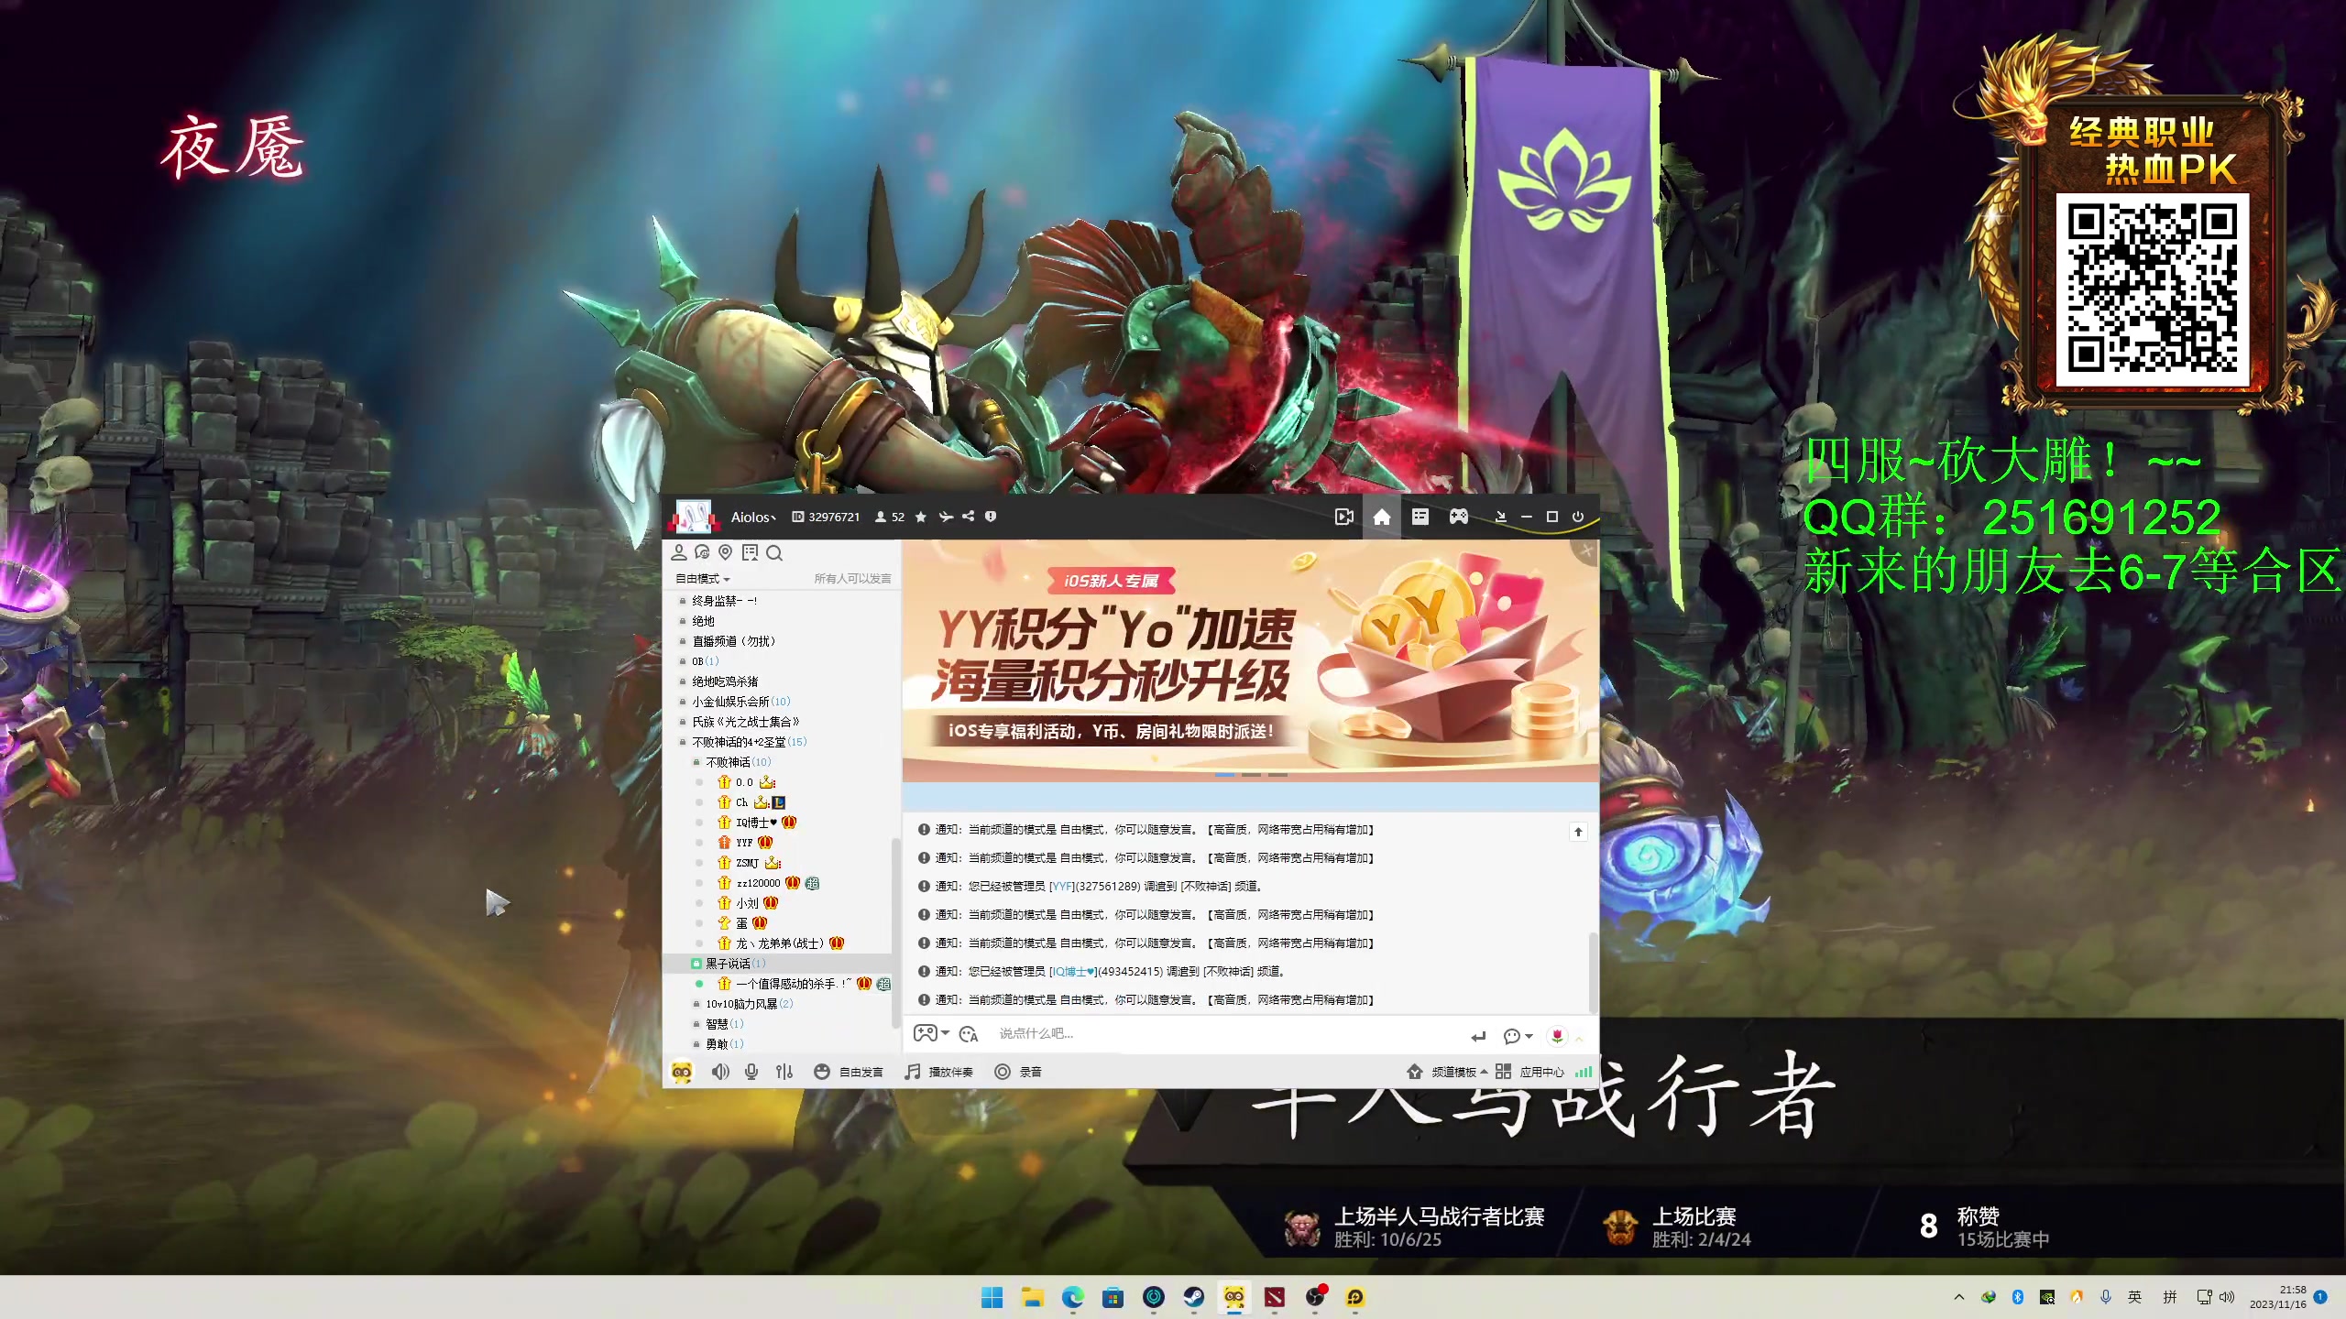Click the airplane invite icon in YY header
This screenshot has width=2346, height=1319.
tap(946, 517)
